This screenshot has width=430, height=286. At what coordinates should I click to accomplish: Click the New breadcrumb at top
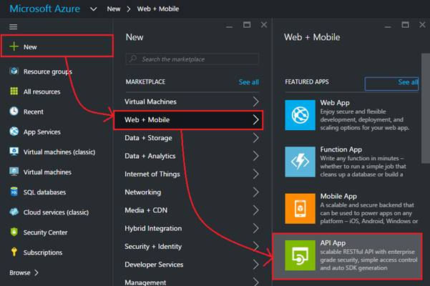(114, 9)
